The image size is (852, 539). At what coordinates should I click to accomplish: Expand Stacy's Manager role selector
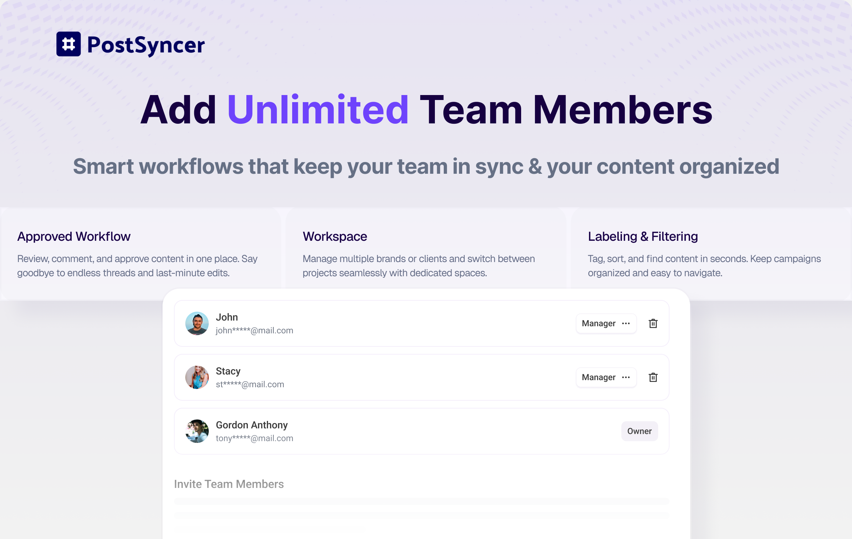[x=599, y=377]
